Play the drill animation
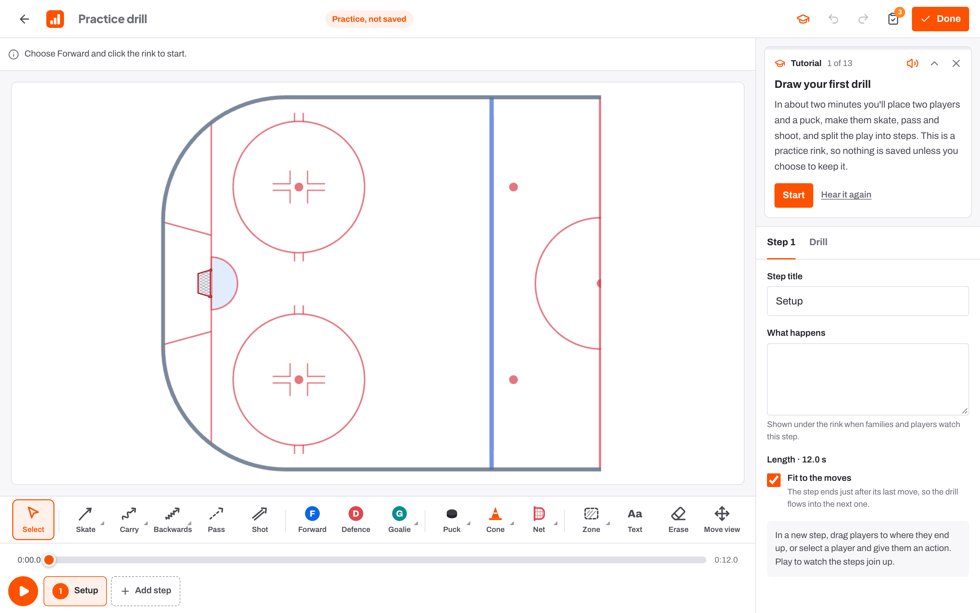The image size is (980, 613). pos(23,591)
